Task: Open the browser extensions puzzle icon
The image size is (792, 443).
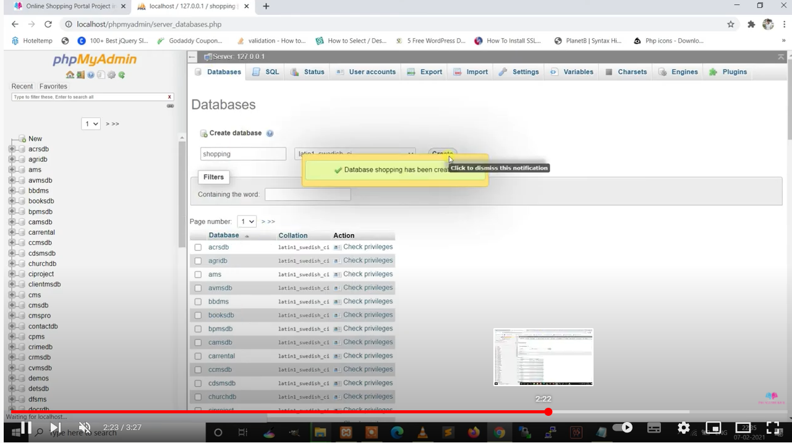Action: pyautogui.click(x=751, y=24)
